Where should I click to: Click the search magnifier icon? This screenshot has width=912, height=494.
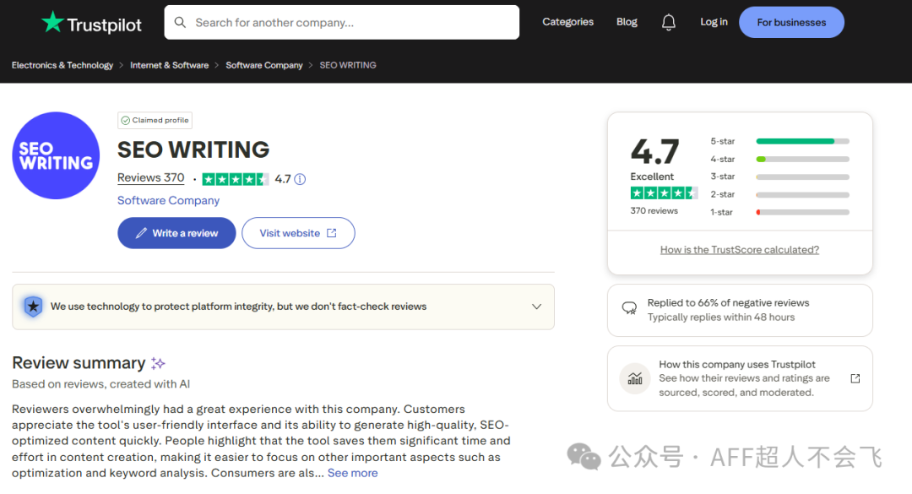click(x=181, y=22)
